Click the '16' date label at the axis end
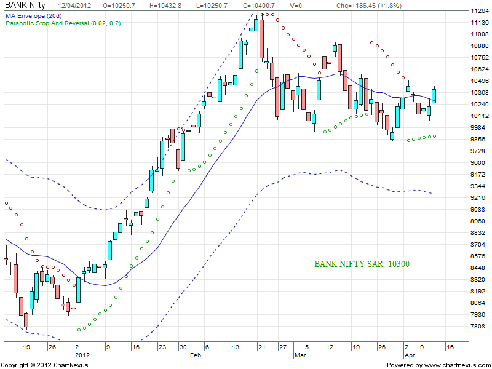This screenshot has height=369, width=492. click(x=450, y=347)
